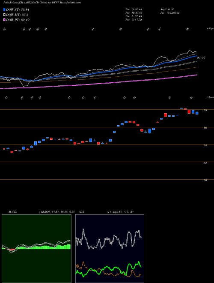Click the 36 price axis label

click(205, 128)
